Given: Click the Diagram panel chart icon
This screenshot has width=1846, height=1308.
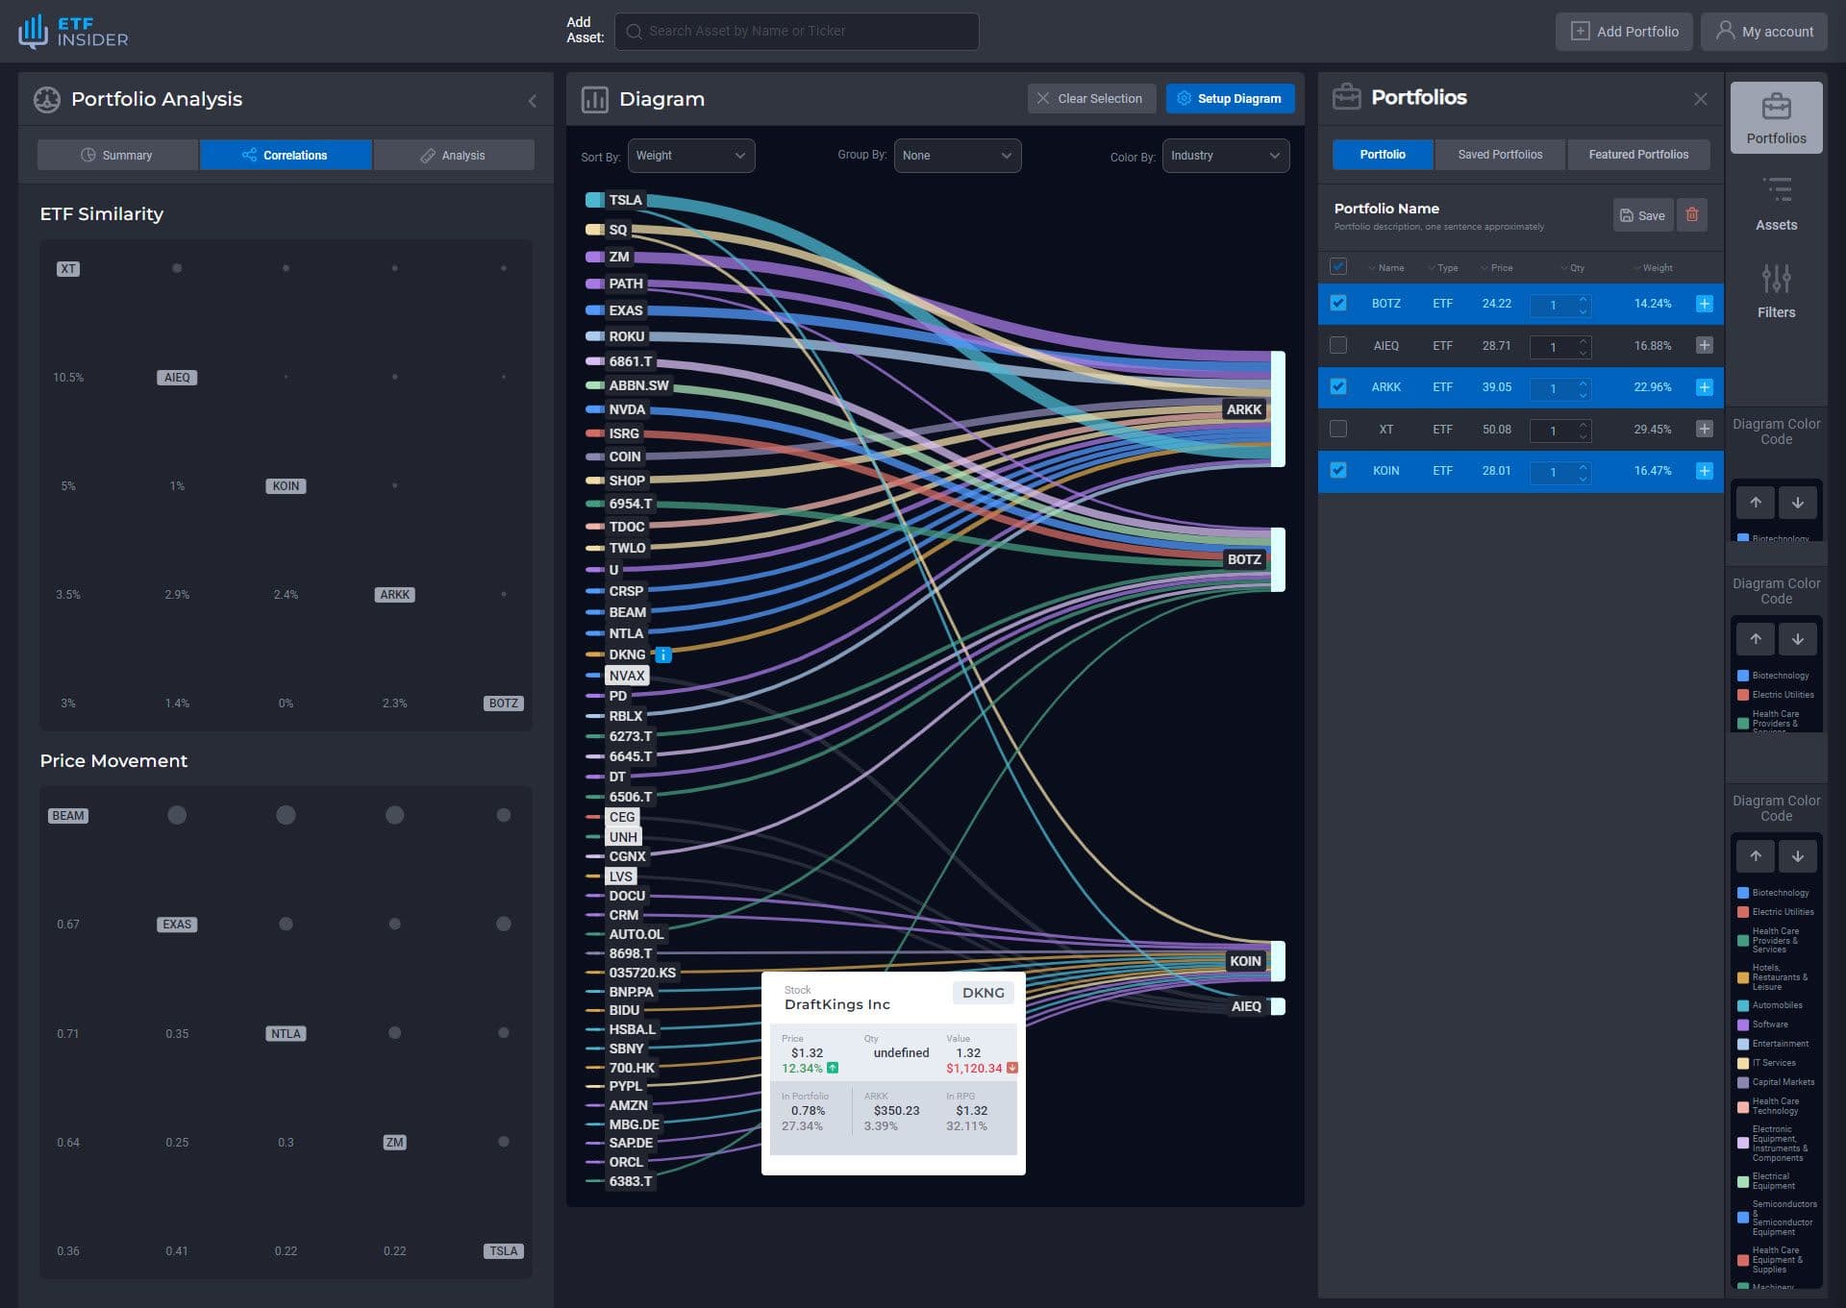Looking at the screenshot, I should tap(594, 99).
